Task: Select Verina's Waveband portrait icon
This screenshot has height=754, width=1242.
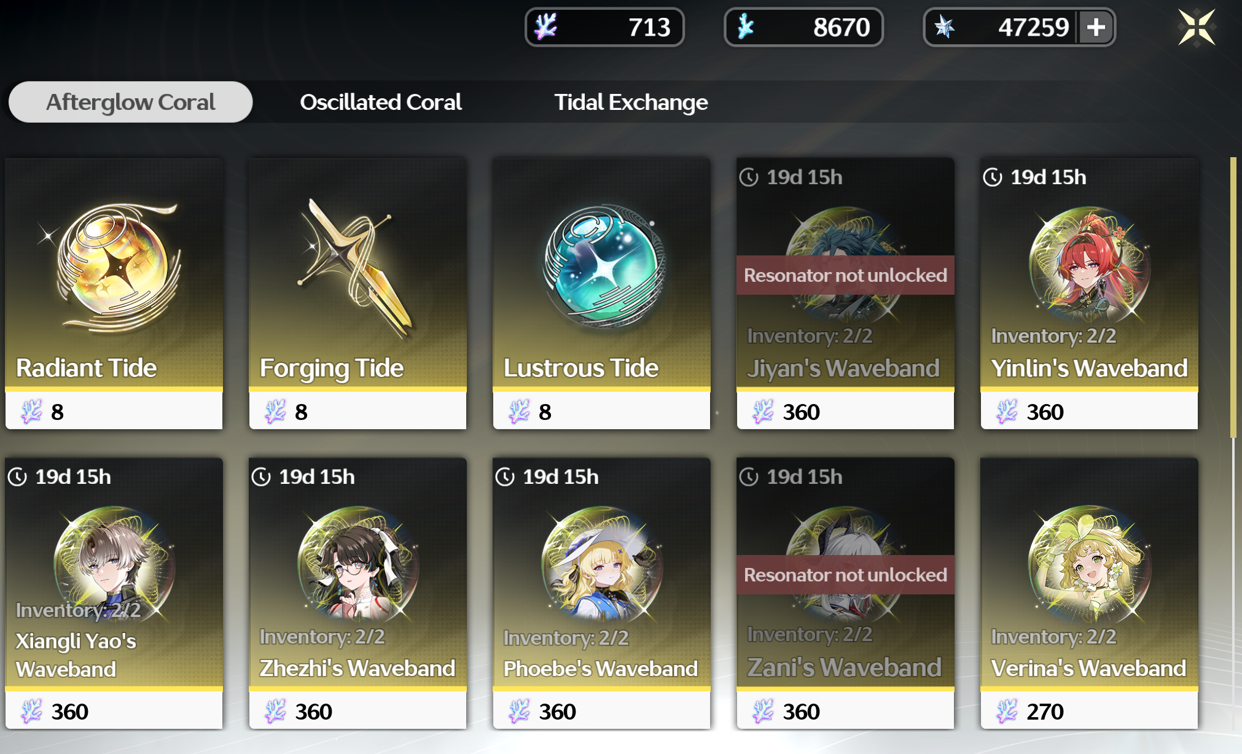Action: tap(1088, 564)
